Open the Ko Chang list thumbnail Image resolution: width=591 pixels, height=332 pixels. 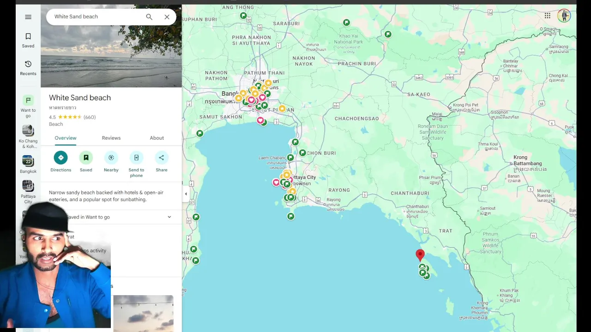tap(28, 130)
